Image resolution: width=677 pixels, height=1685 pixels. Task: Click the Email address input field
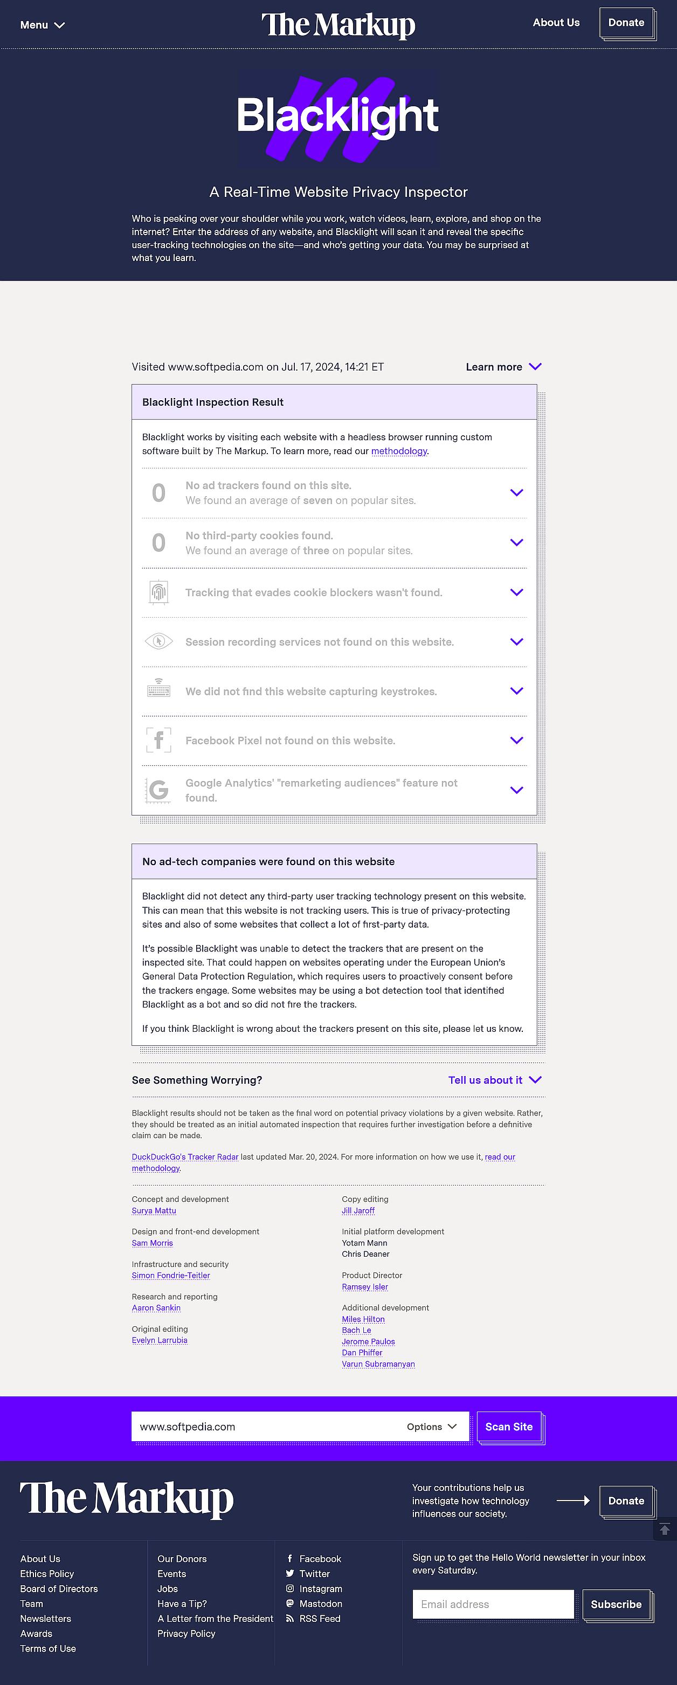(x=493, y=1604)
